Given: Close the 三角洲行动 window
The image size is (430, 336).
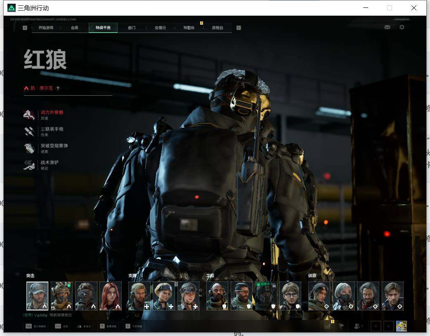Looking at the screenshot, I should click(414, 8).
